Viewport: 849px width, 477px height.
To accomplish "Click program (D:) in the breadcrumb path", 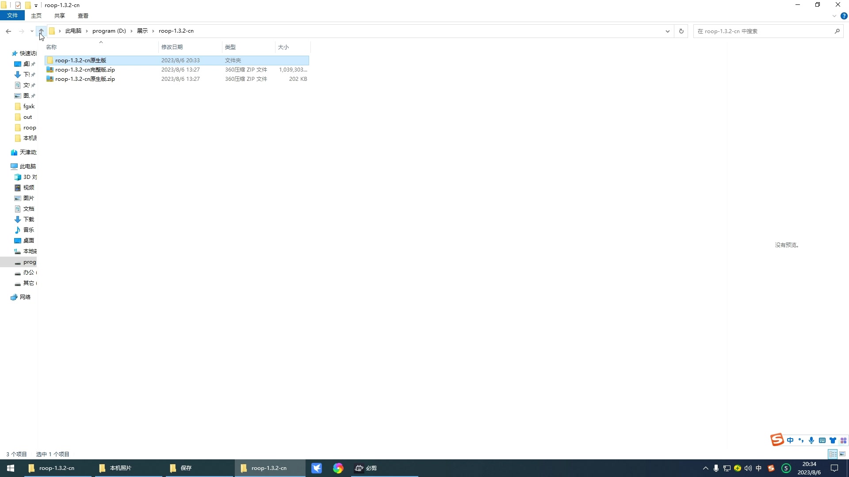I will pos(109,31).
